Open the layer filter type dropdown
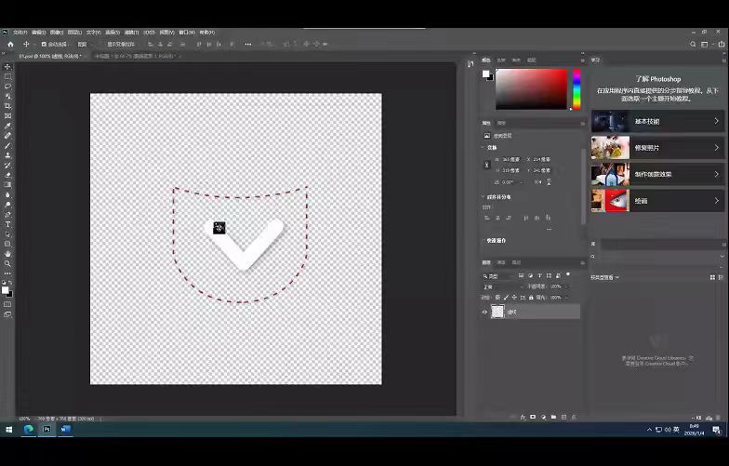 point(502,275)
